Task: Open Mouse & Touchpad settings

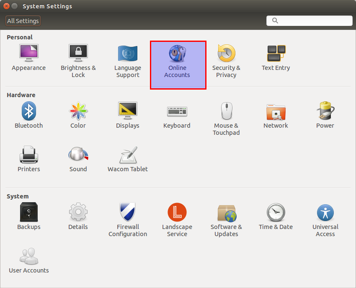Action: 226,118
